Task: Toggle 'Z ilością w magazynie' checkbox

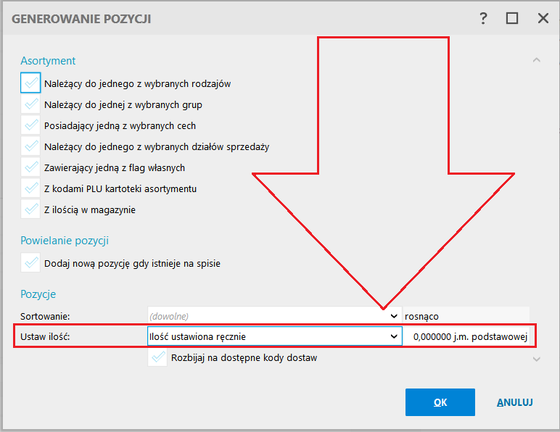Action: coord(30,209)
